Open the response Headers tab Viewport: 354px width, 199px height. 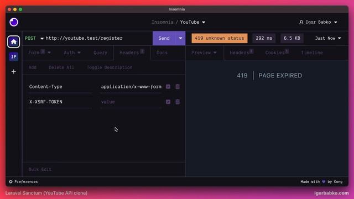coord(241,53)
